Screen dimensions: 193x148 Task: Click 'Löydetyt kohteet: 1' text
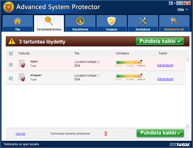pos(87,75)
